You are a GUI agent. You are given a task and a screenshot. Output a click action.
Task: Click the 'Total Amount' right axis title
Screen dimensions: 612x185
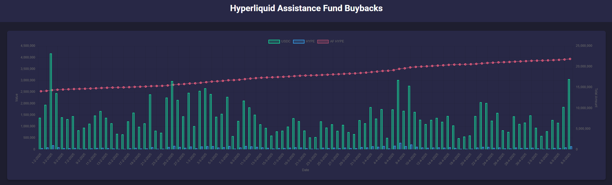596,98
